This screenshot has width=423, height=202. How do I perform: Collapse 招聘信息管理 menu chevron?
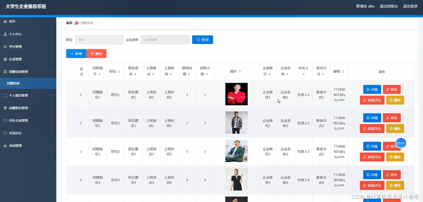pos(50,71)
